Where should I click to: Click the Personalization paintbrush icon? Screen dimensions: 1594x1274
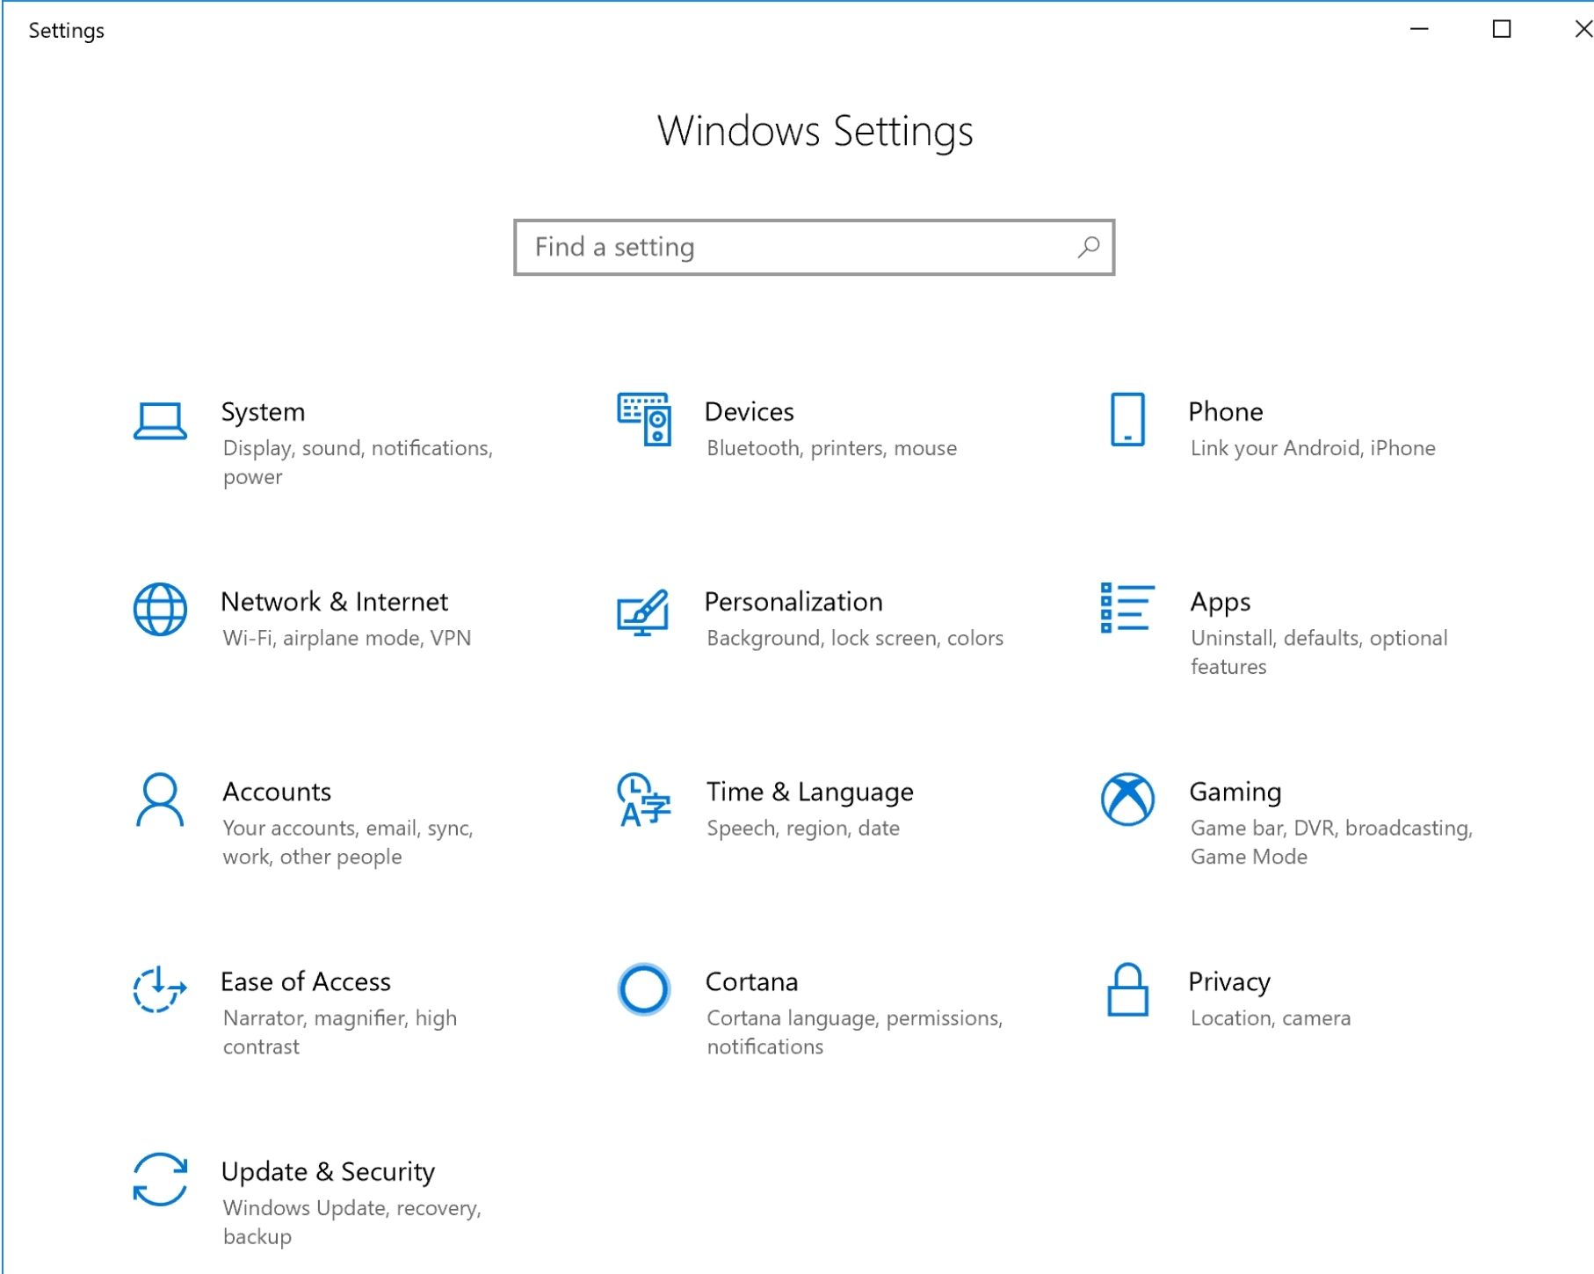point(643,612)
